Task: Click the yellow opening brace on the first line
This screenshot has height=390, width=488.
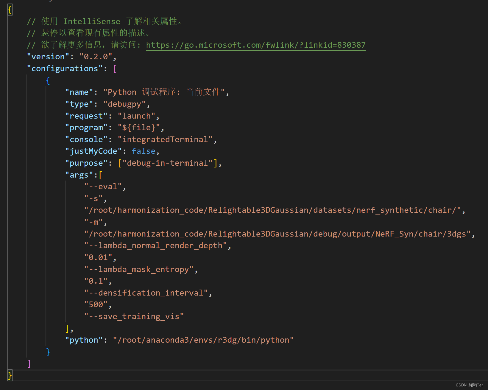Action: point(10,10)
